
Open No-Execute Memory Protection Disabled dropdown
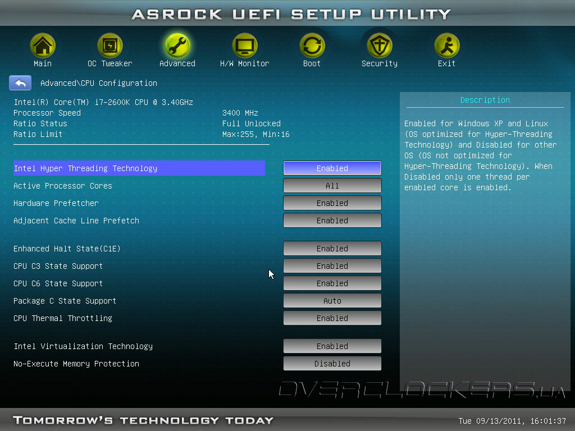point(332,364)
